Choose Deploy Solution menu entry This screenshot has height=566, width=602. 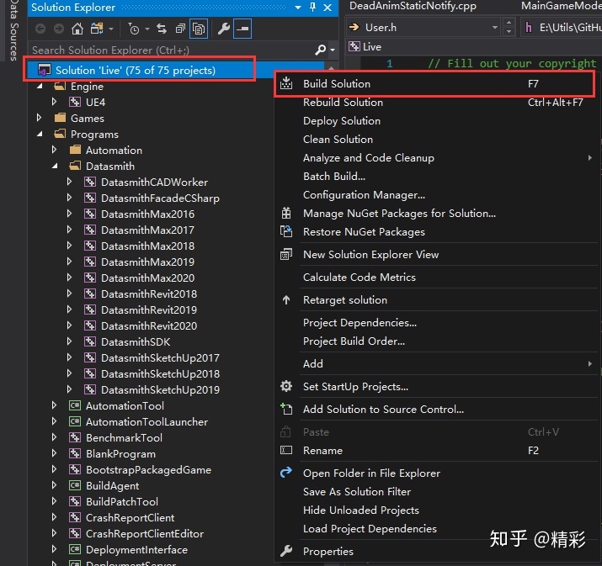(342, 121)
